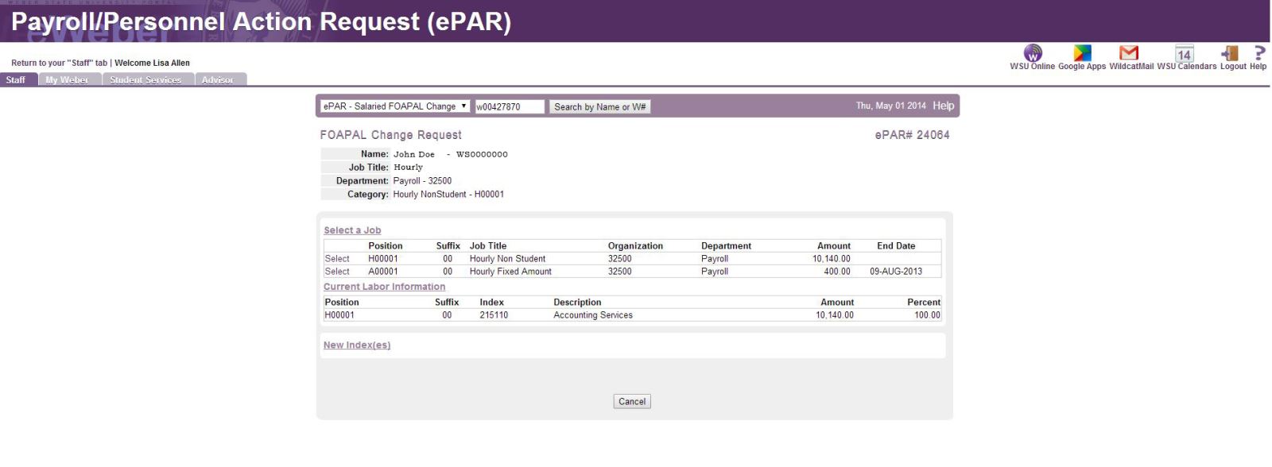The width and height of the screenshot is (1272, 467).
Task: Go to the Student Services tab
Action: point(145,80)
